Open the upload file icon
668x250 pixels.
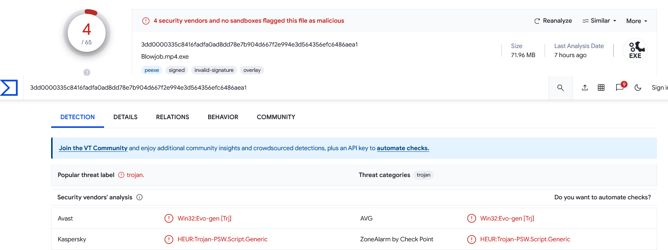tap(585, 88)
